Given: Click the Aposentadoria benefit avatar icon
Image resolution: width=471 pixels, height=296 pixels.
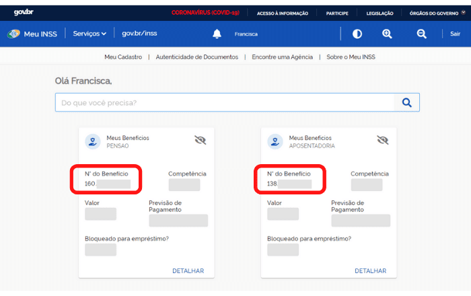Looking at the screenshot, I should tap(275, 141).
